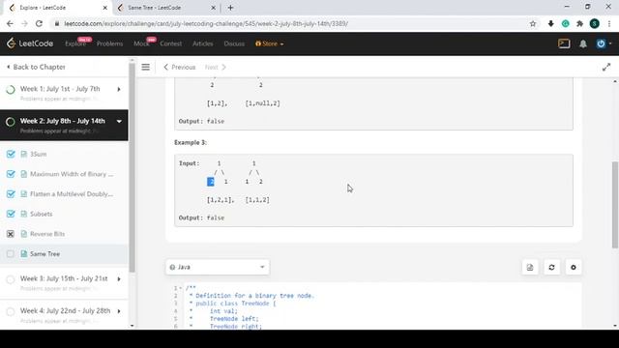Toggle the Maximum Width of Binary checkbox
Image resolution: width=619 pixels, height=348 pixels.
[11, 174]
